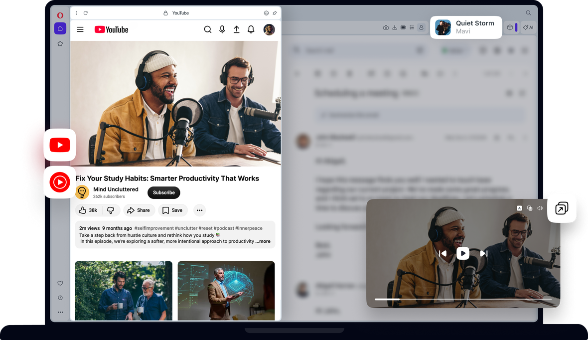Open the YouTube Music sidebar icon

click(60, 182)
